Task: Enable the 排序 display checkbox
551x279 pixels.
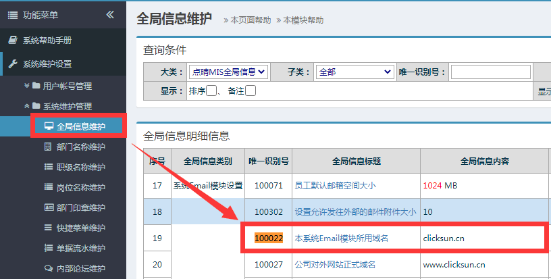Action: click(x=211, y=91)
